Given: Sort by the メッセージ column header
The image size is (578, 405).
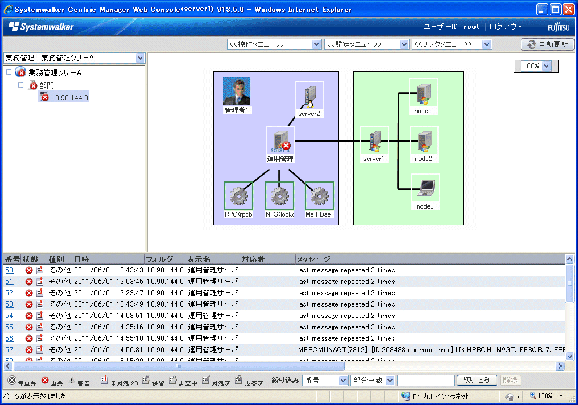Looking at the screenshot, I should click(x=430, y=259).
